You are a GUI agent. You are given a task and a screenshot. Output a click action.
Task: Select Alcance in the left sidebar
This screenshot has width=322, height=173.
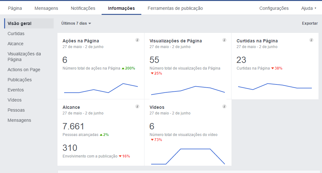[16, 44]
